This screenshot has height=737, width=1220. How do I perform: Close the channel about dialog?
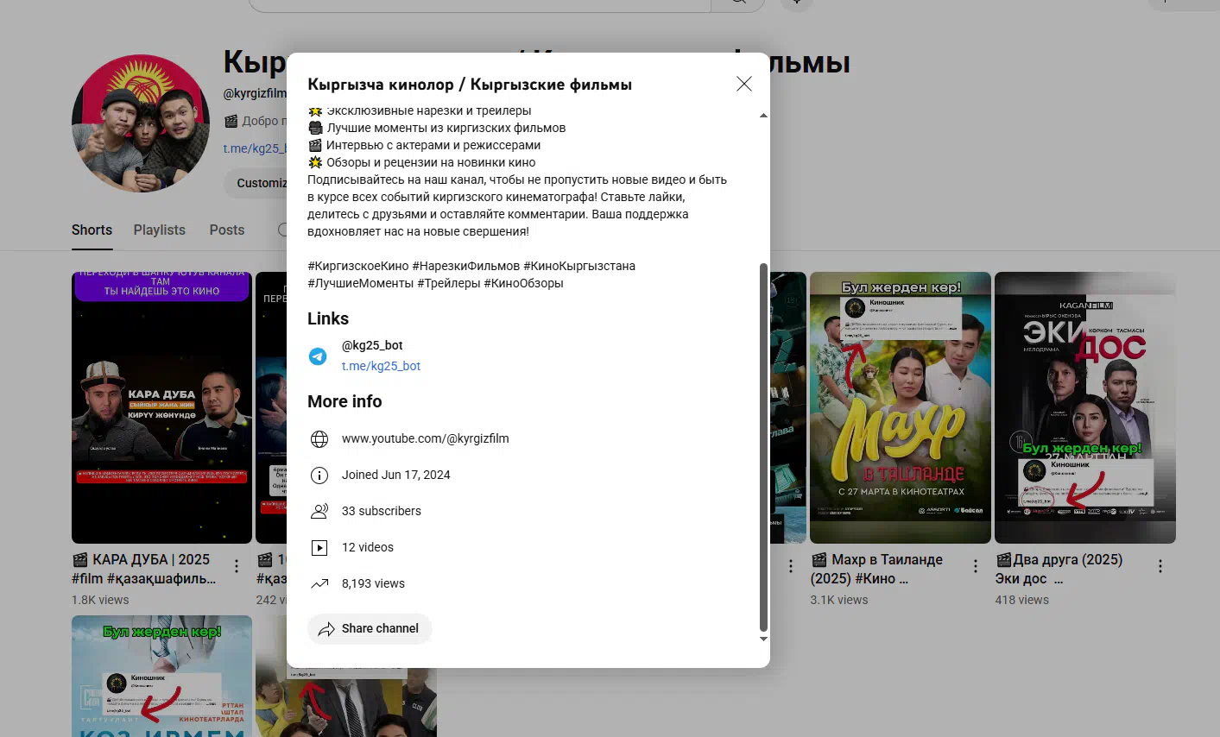pyautogui.click(x=744, y=84)
